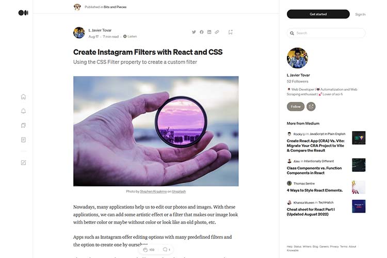
Task: Open reading Lists in the sidebar
Action: pyautogui.click(x=23, y=125)
